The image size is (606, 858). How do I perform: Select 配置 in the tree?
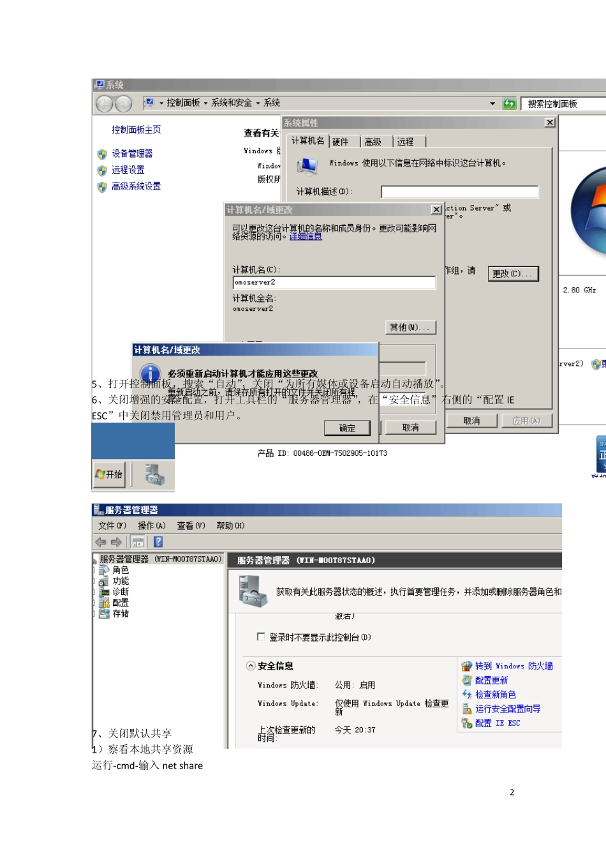(x=121, y=603)
